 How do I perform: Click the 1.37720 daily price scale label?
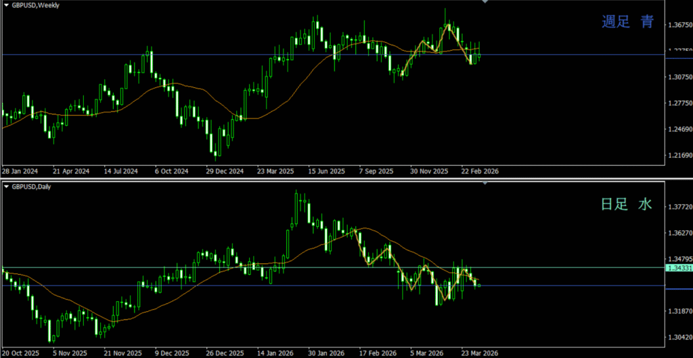[x=678, y=207]
